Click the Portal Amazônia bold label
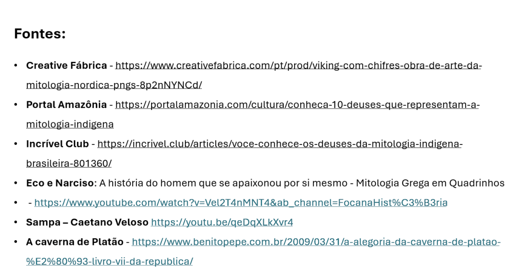524x274 pixels. [x=67, y=104]
